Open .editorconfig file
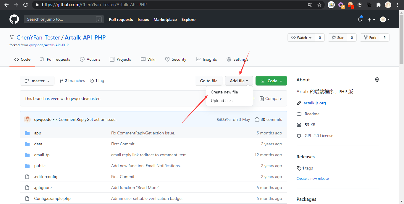Screen dimensions: 404x204 pyautogui.click(x=46, y=177)
